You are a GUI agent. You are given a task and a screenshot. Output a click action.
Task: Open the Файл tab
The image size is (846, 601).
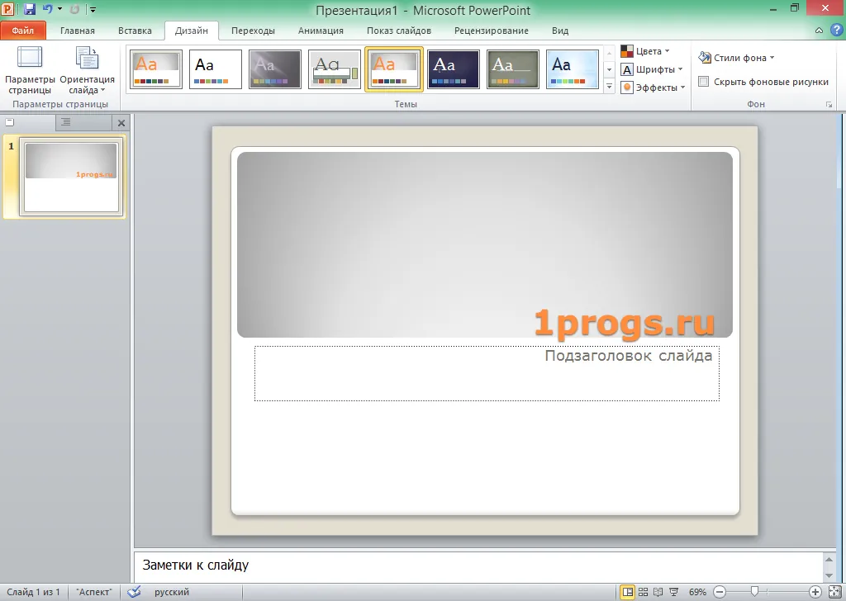[23, 31]
